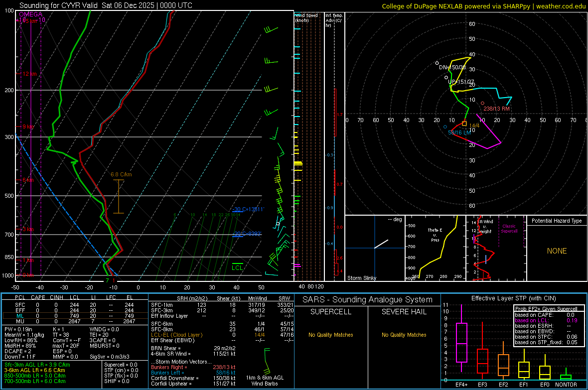
Task: Select the OMEGA label on the skew-T
Action: 31,14
